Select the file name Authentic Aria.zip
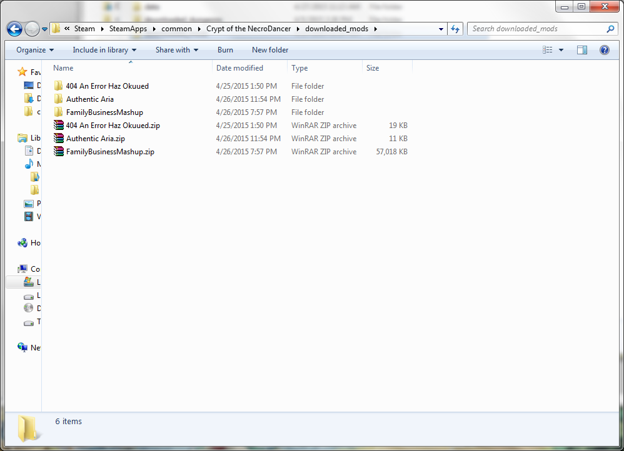Viewport: 624px width, 451px height. tap(95, 139)
